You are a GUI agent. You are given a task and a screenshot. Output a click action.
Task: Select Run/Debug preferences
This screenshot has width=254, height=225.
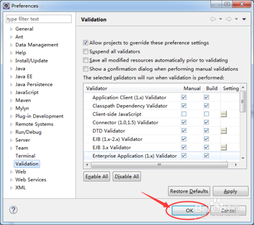click(28, 132)
